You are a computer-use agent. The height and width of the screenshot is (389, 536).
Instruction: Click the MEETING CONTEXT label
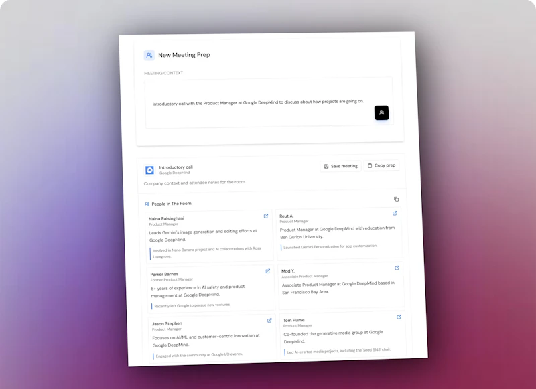point(163,73)
